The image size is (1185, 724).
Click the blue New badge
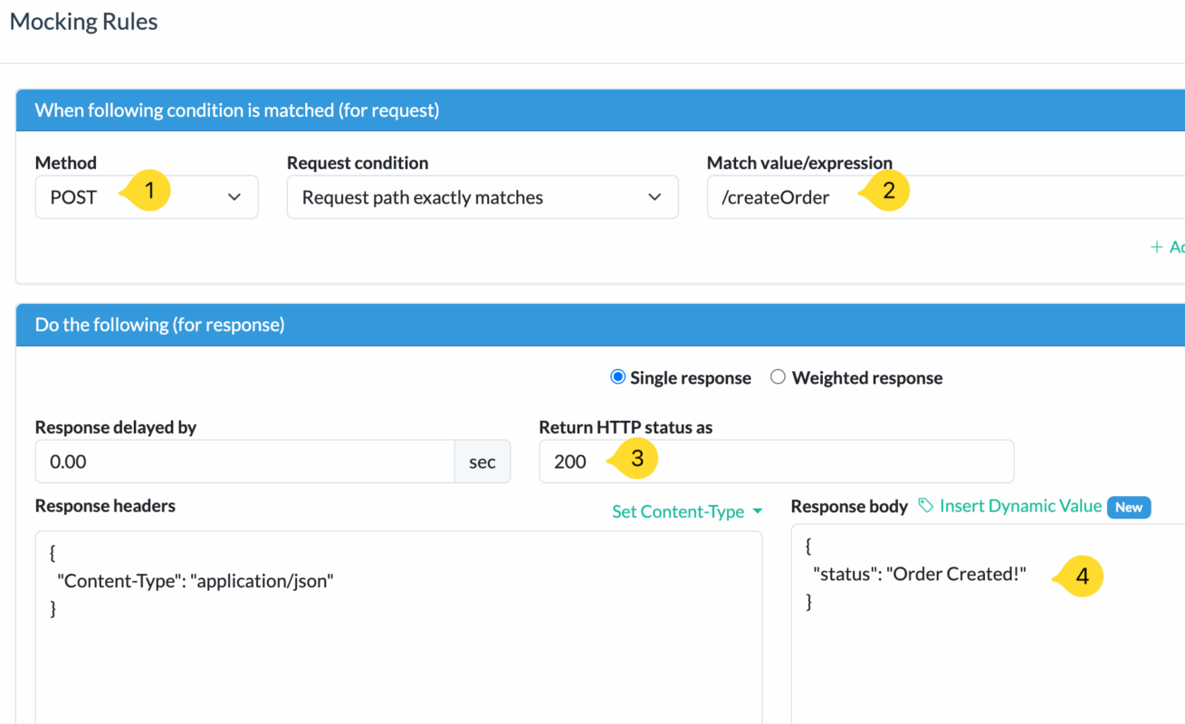(1128, 507)
